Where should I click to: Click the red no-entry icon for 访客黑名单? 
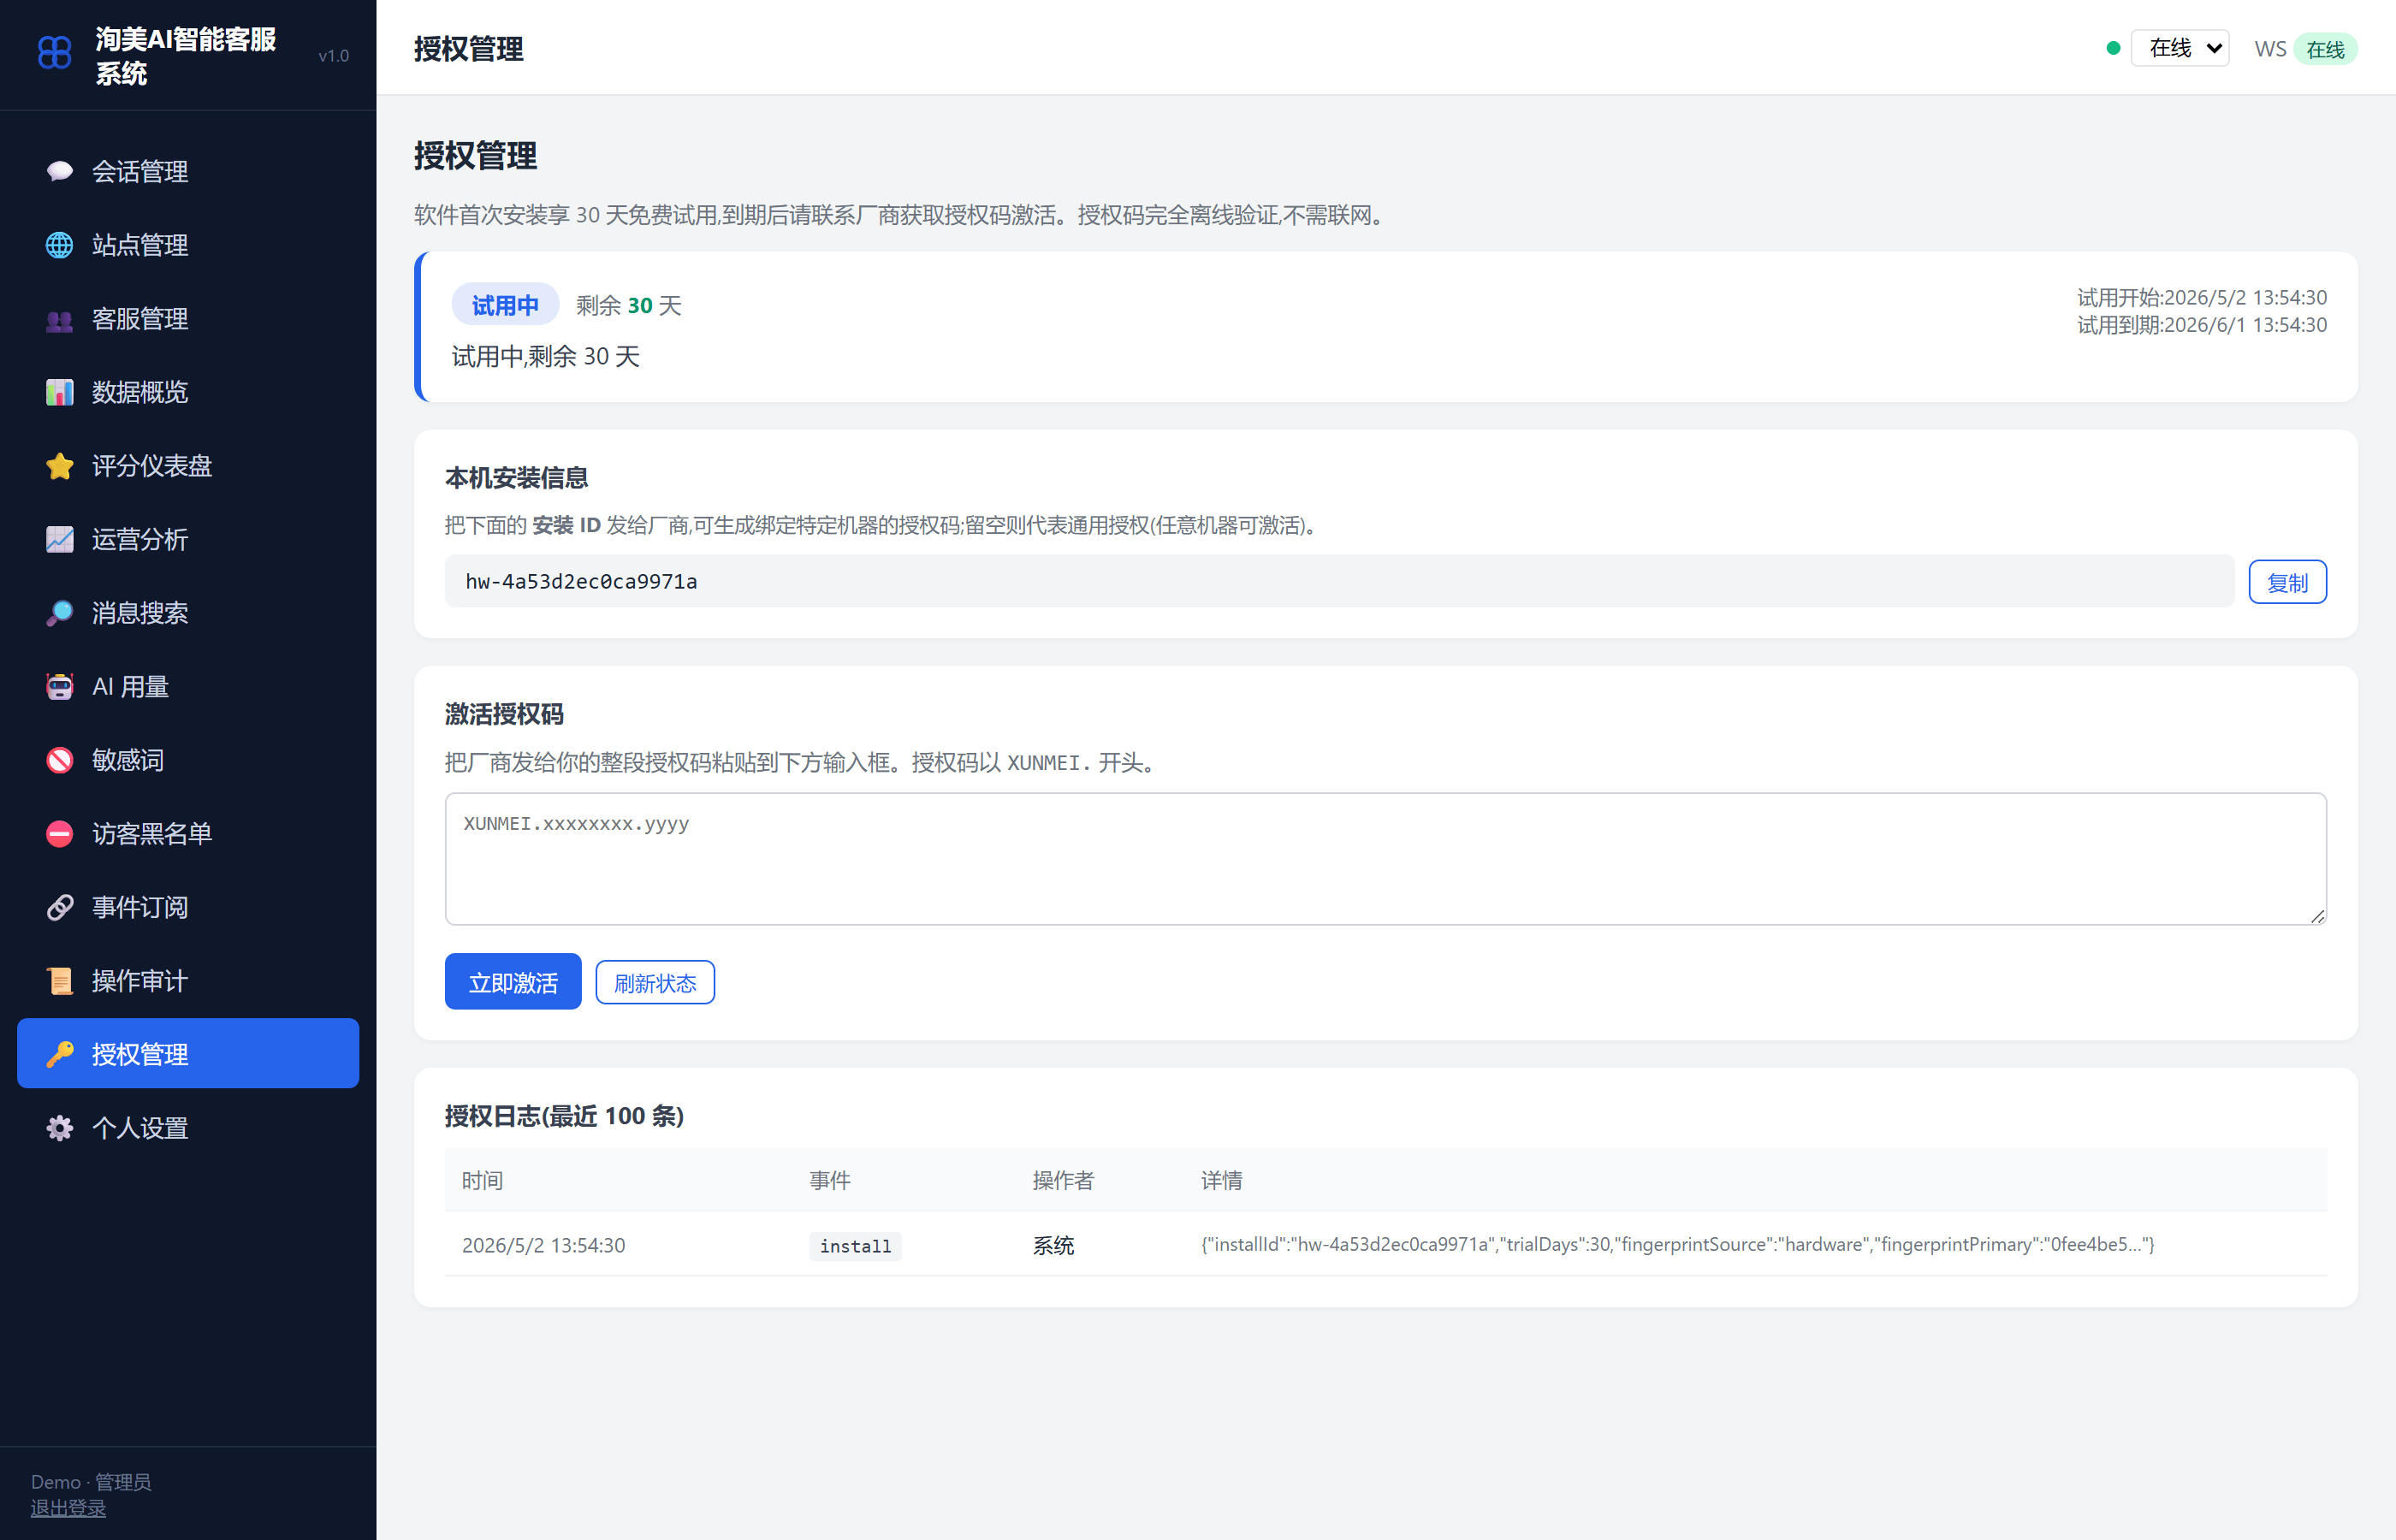pos(59,834)
